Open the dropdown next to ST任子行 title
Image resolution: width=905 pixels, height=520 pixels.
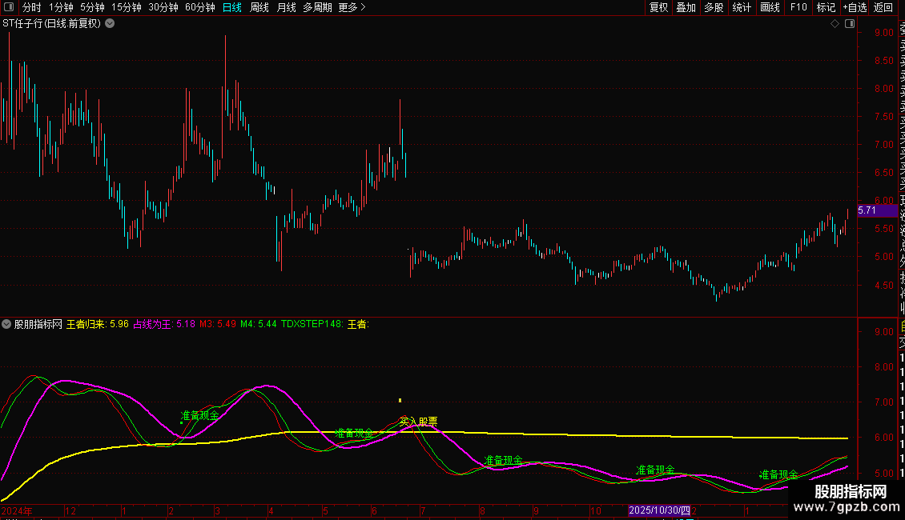point(110,24)
